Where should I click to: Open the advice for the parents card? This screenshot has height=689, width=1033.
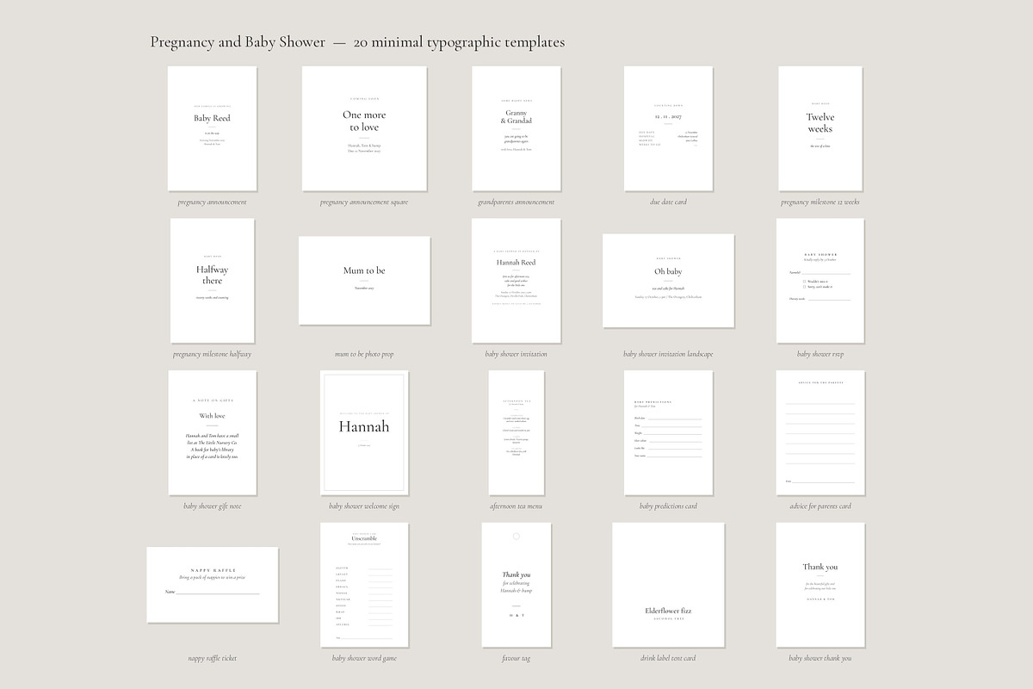[820, 433]
